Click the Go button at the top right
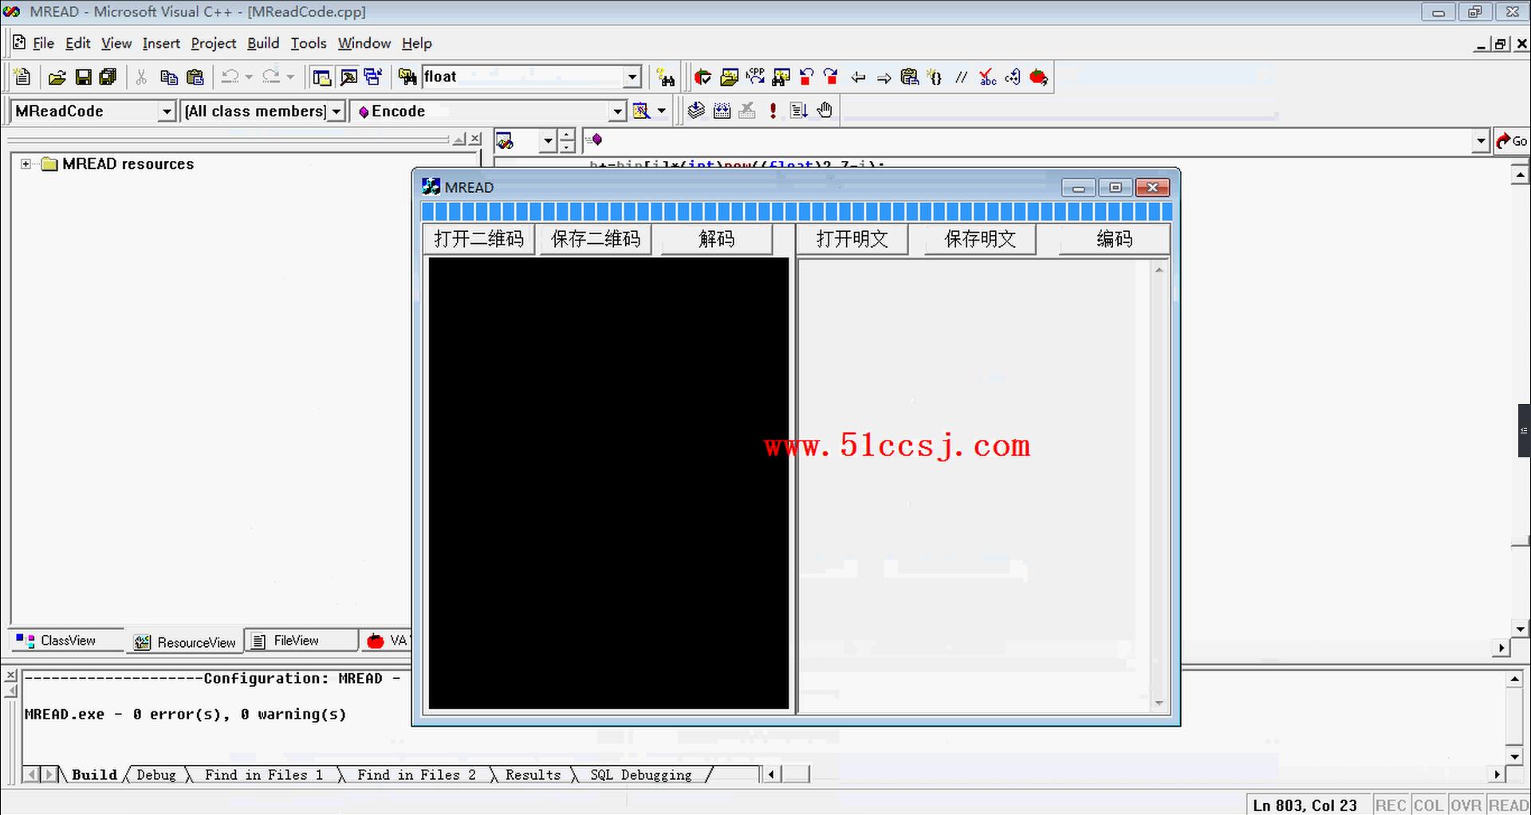1531x815 pixels. click(1511, 141)
